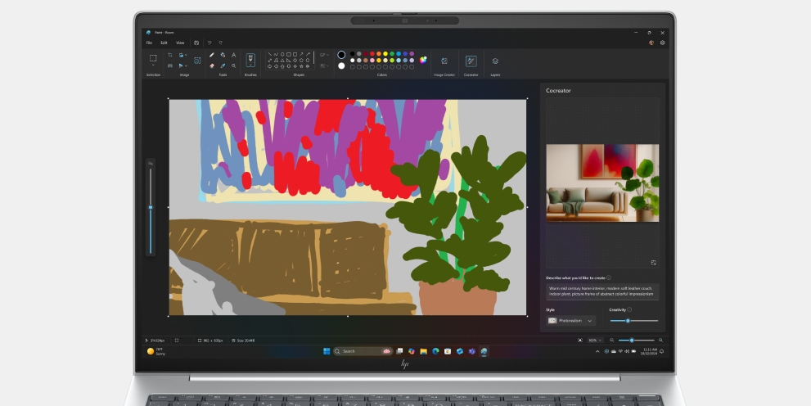This screenshot has width=811, height=406.
Task: Click the account profile icon
Action: [x=651, y=43]
